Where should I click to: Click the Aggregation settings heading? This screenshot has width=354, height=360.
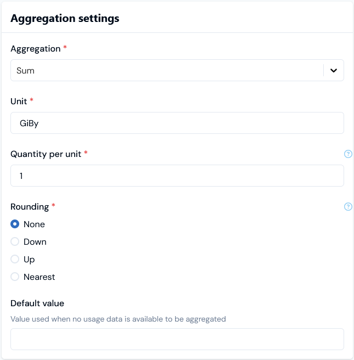click(65, 18)
